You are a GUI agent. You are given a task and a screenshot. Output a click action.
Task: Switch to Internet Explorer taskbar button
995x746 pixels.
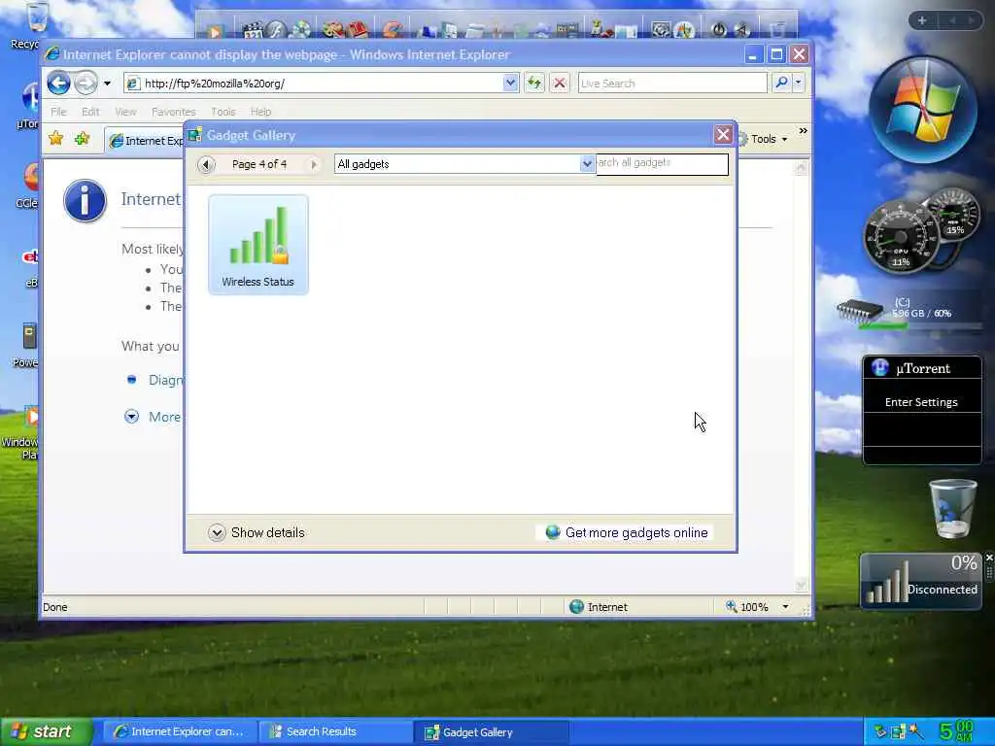pyautogui.click(x=180, y=732)
